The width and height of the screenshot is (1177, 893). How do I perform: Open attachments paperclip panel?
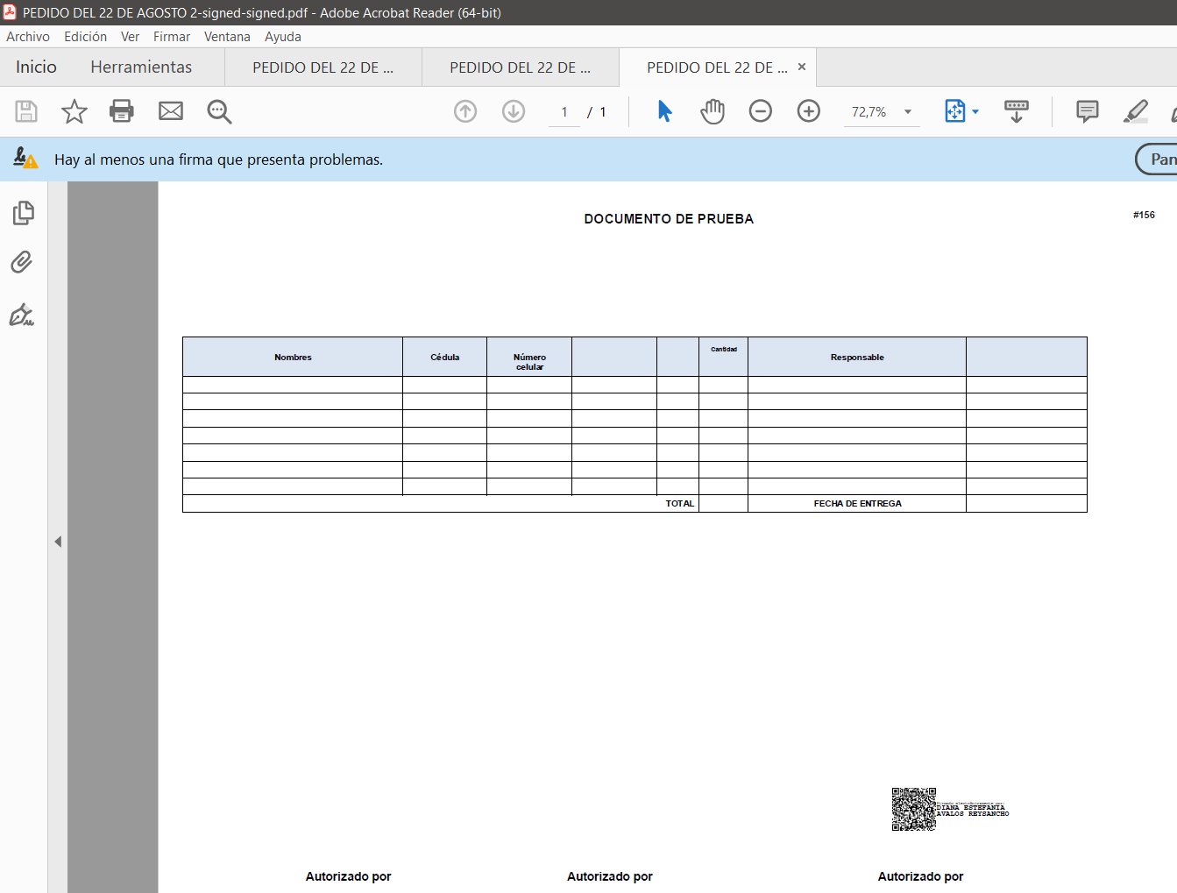click(22, 262)
